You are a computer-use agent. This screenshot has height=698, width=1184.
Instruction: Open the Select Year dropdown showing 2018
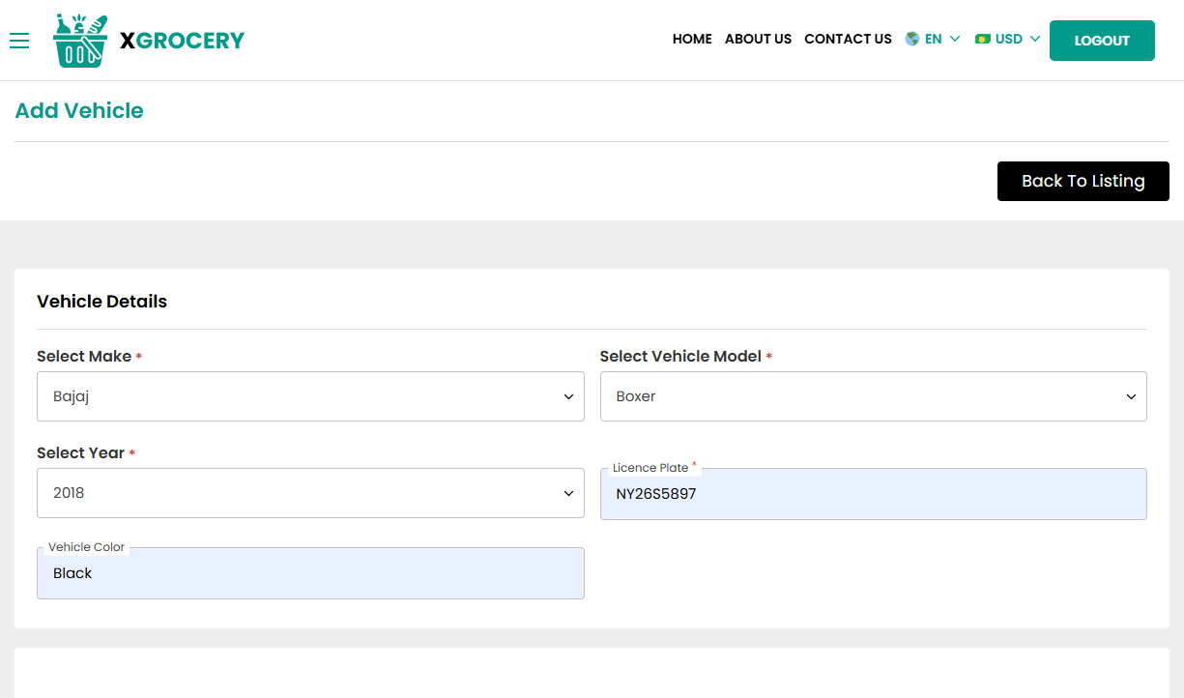[310, 493]
